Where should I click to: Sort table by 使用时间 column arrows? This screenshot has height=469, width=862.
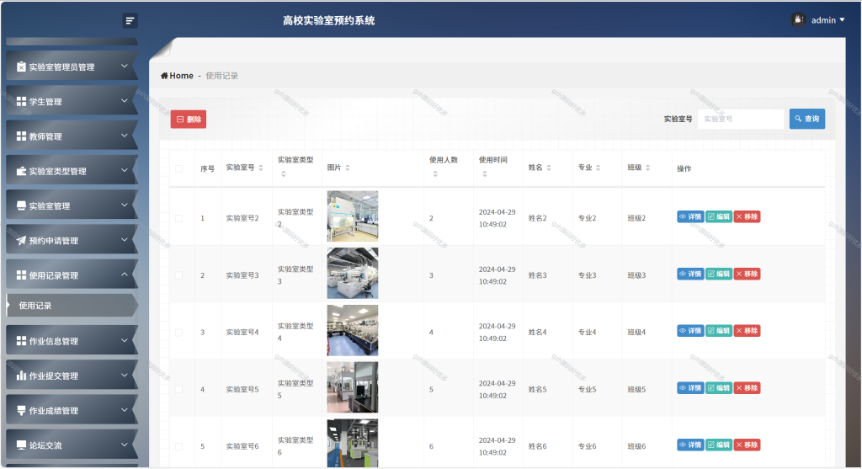click(485, 174)
